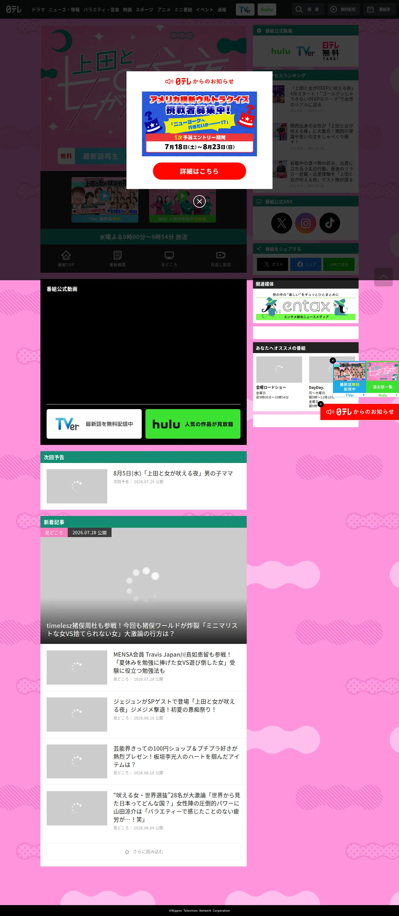This screenshot has height=916, width=399.
Task: Open the 番組概要 tab
Action: pos(117,258)
